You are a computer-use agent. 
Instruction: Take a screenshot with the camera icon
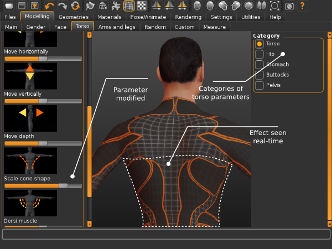coord(288,6)
